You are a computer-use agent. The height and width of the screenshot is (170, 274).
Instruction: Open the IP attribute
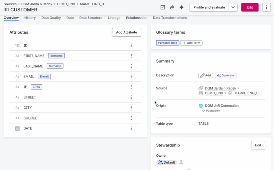coord(25,87)
